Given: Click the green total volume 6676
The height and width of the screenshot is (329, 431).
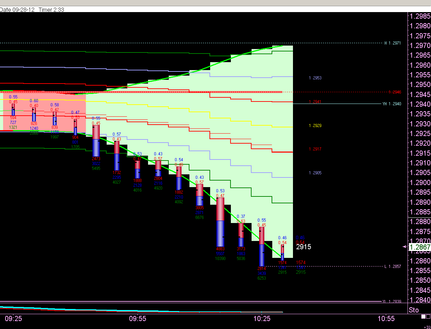Looking at the screenshot, I should tap(199, 217).
